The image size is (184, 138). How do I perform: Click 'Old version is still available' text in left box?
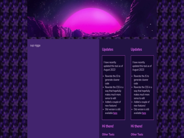tap(113, 111)
